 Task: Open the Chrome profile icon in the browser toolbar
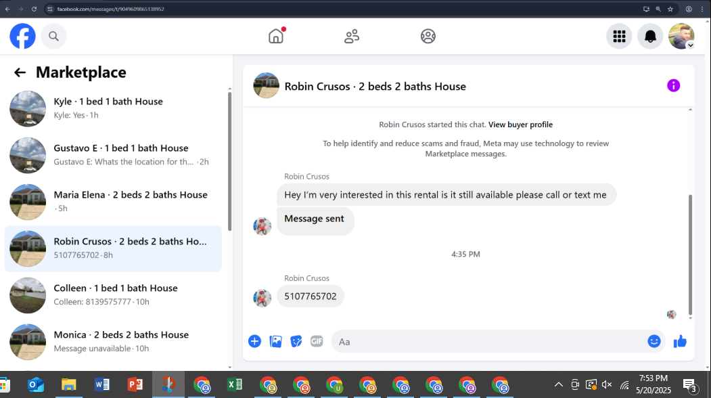click(x=689, y=9)
